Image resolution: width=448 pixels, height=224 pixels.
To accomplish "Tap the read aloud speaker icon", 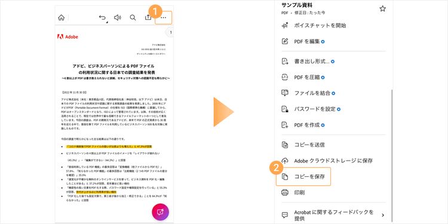I will pyautogui.click(x=118, y=18).
